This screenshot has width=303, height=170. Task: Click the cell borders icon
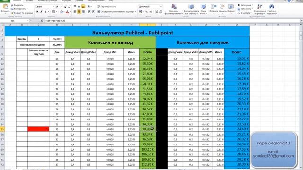click(x=53, y=12)
